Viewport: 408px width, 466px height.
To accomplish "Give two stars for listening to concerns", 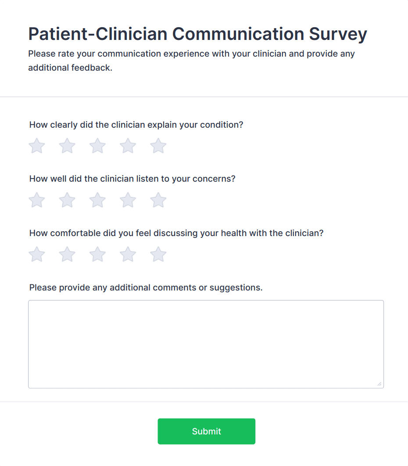I will (67, 201).
